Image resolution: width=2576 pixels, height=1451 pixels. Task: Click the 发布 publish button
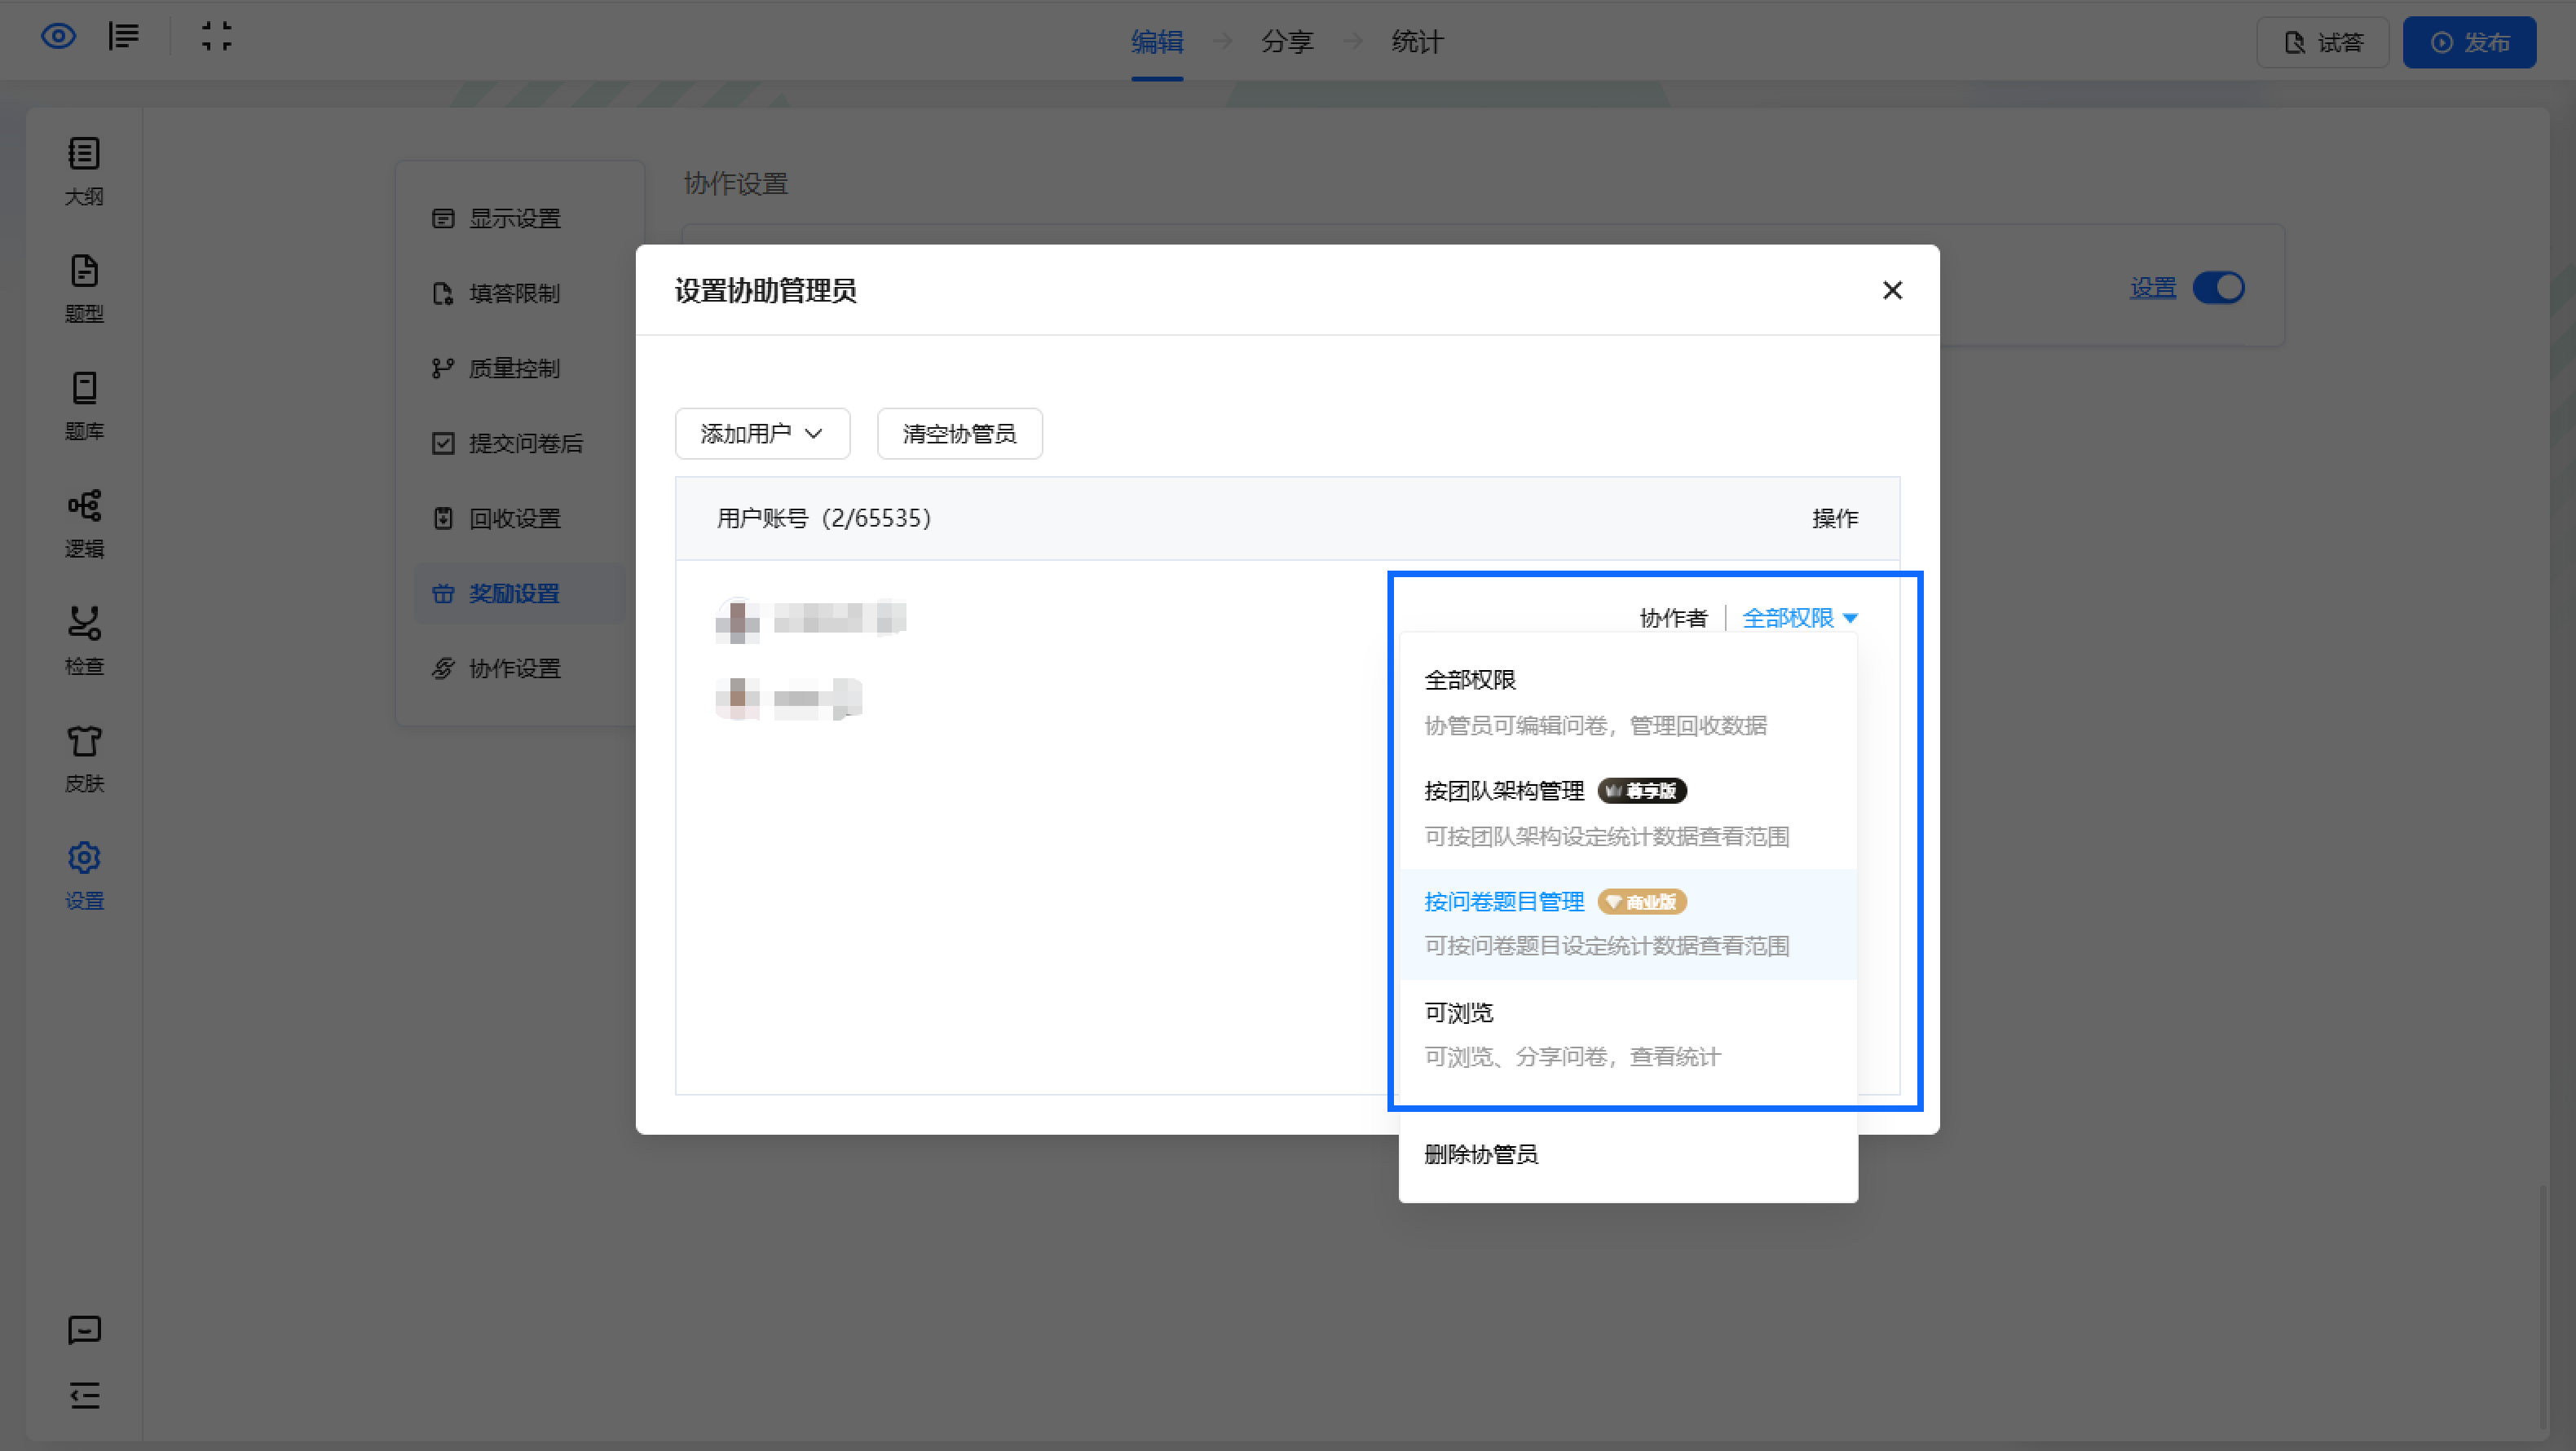click(2469, 42)
